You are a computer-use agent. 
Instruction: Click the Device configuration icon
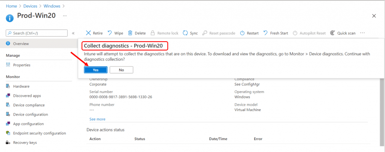8,114
